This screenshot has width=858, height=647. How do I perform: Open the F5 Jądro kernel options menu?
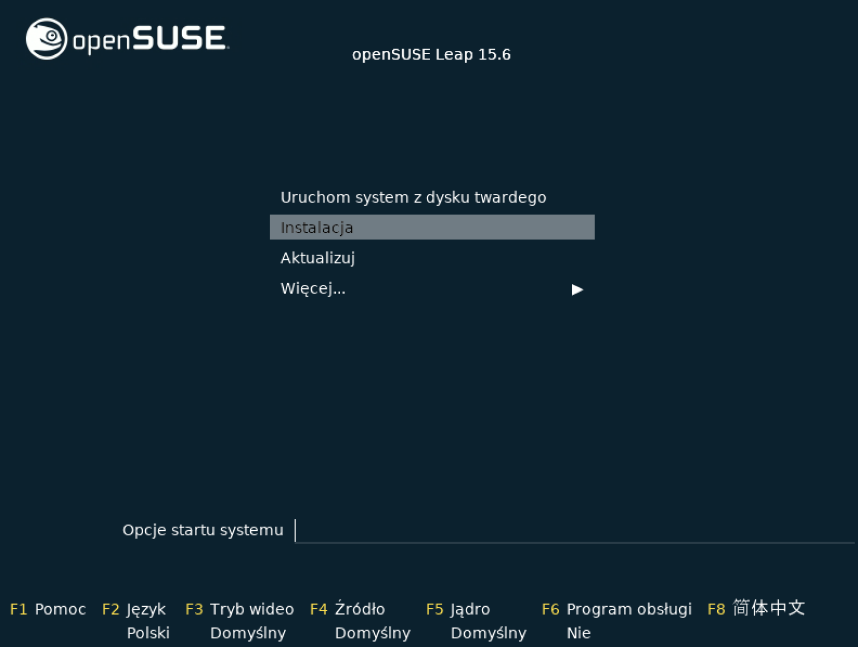coord(458,609)
